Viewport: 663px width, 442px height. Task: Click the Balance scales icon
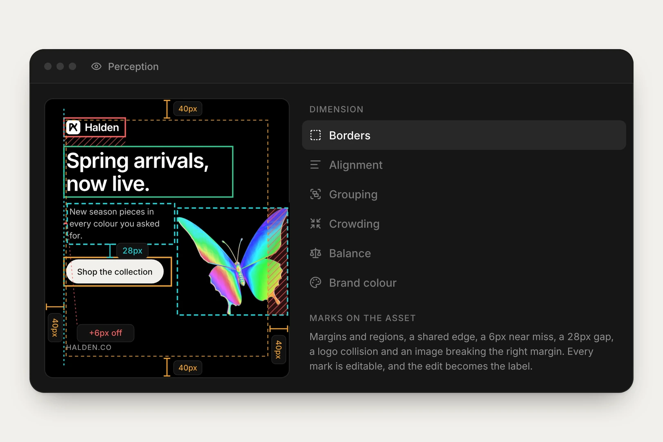(x=316, y=253)
